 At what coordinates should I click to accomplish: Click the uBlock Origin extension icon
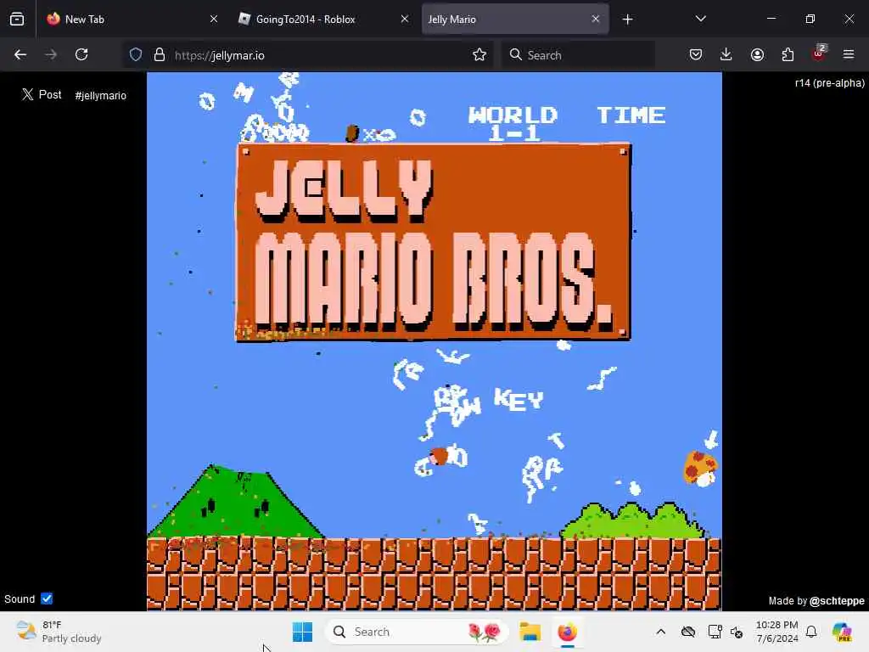click(x=819, y=53)
